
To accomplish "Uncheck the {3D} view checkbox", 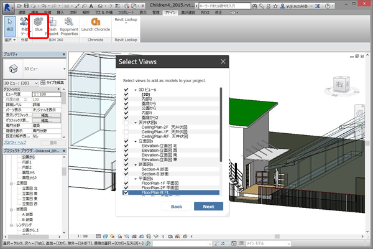I will pos(126,95).
